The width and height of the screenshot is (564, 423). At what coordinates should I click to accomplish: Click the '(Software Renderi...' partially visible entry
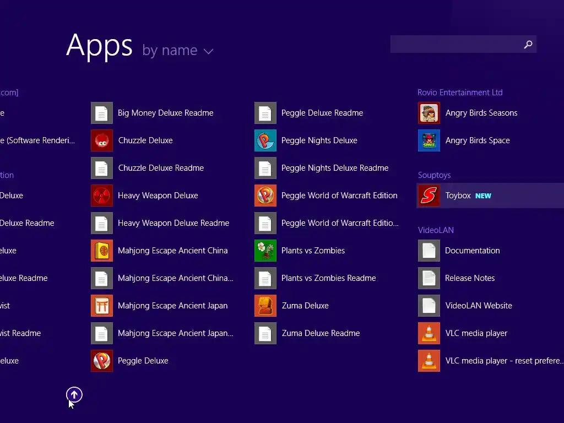(x=37, y=140)
